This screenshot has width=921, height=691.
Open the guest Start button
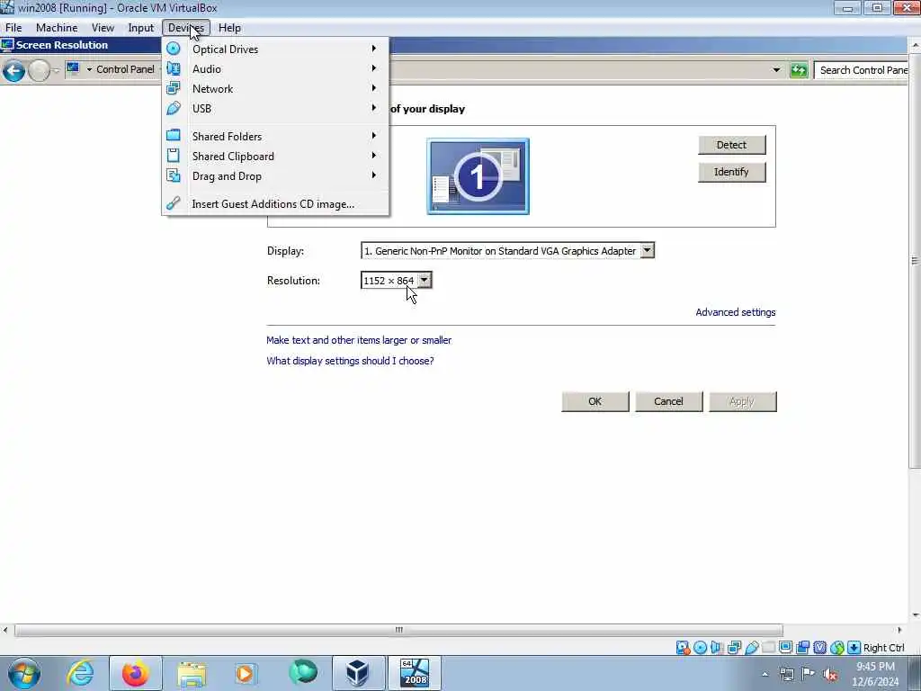(24, 673)
